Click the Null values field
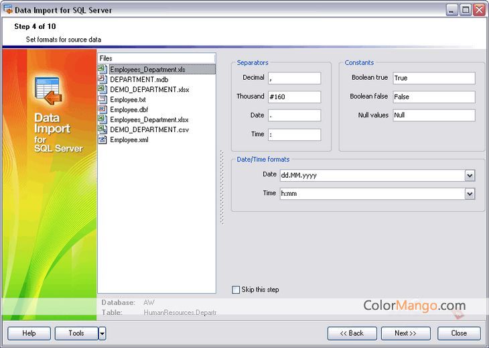The width and height of the screenshot is (489, 348). coord(434,115)
